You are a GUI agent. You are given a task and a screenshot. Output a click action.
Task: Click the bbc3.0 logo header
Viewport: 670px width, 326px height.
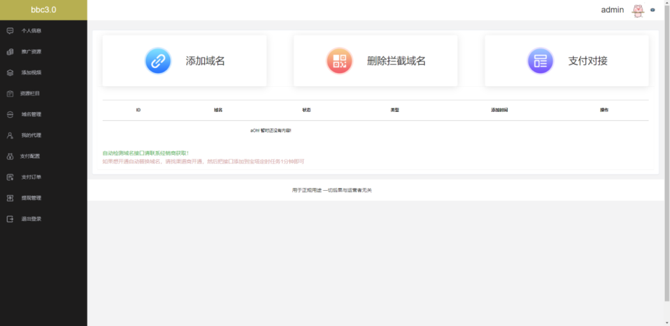(44, 10)
